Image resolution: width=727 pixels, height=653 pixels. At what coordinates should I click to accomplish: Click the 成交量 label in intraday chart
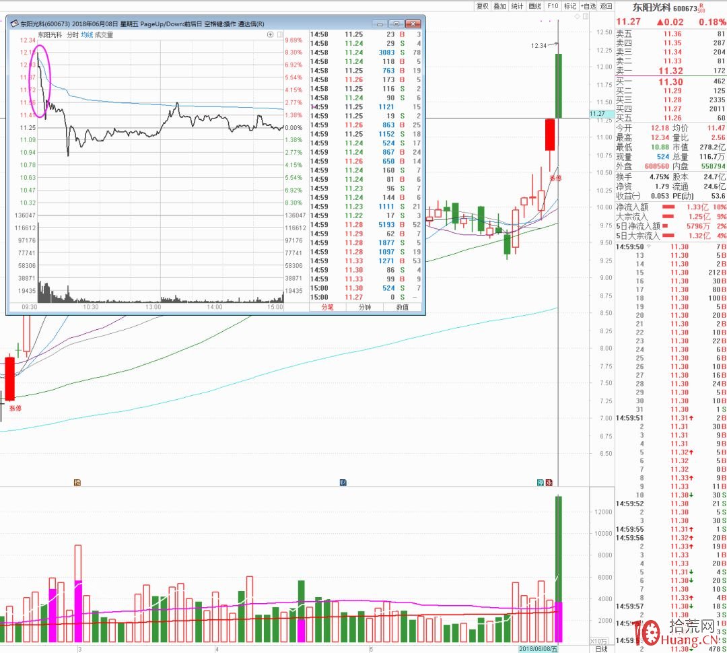coord(104,35)
